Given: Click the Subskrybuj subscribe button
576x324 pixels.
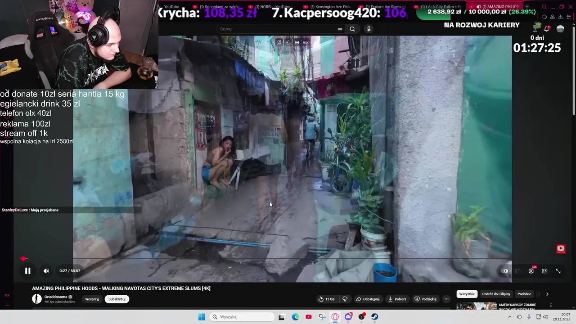Looking at the screenshot, I should pos(117,299).
